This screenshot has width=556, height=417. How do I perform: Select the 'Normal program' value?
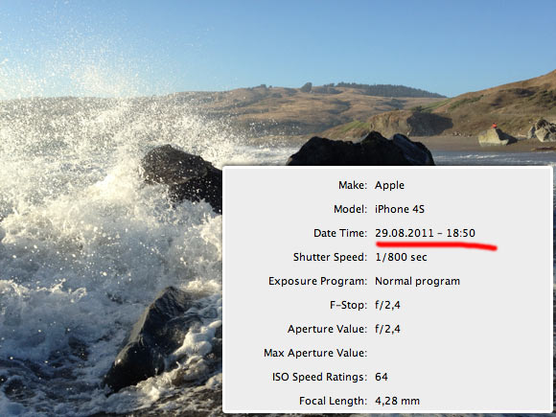click(417, 282)
